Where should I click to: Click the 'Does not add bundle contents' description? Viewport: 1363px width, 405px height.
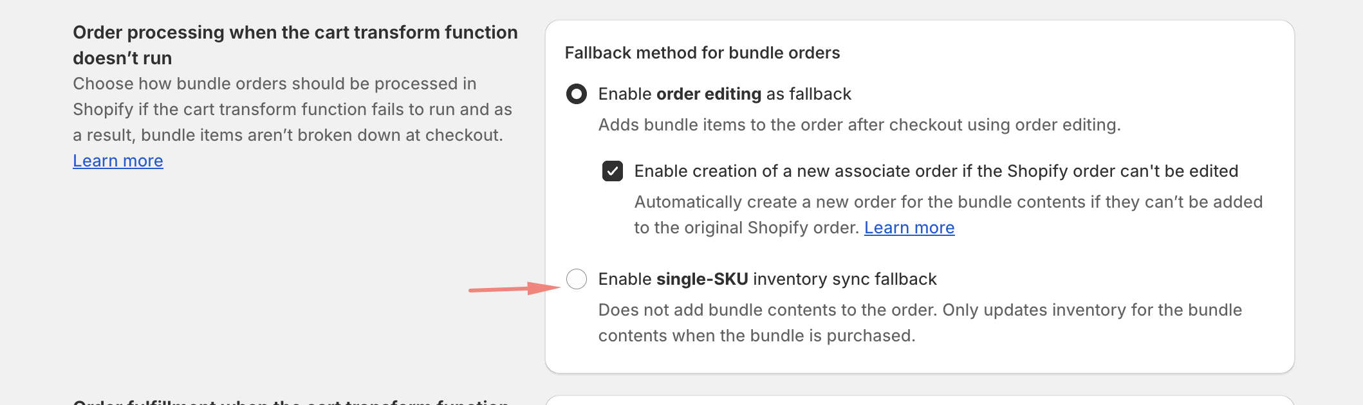(920, 323)
